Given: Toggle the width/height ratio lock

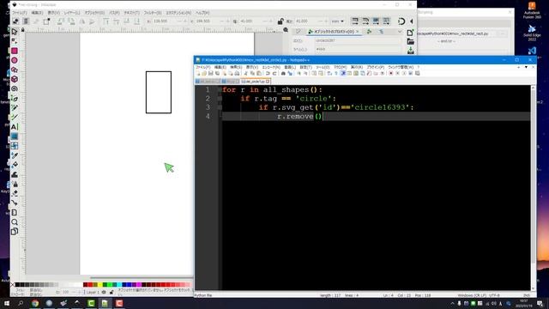Looking at the screenshot, I should 281,21.
